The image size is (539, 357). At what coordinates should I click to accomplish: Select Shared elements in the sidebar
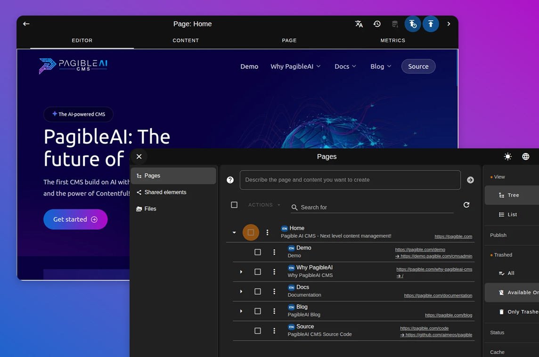tap(165, 192)
